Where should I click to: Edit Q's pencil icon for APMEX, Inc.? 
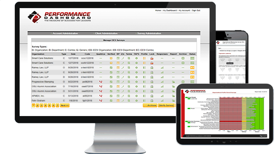tap(123, 96)
